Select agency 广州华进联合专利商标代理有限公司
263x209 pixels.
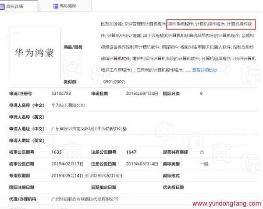[x=85, y=199]
